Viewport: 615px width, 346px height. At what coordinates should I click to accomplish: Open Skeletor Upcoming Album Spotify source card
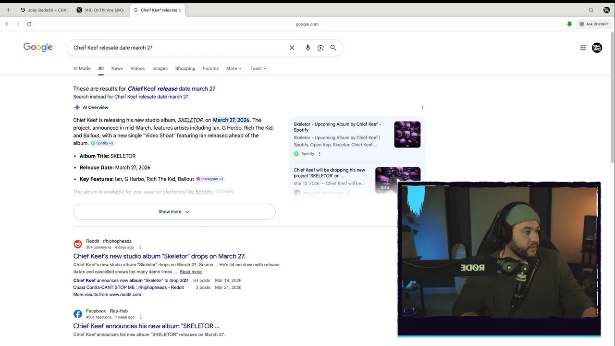[x=357, y=138]
